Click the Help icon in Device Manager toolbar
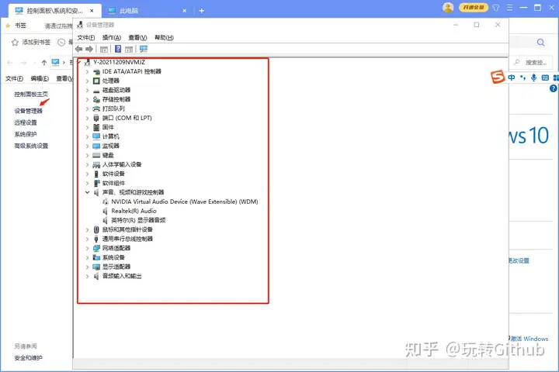Screen dimensions: 559x372 click(x=118, y=49)
